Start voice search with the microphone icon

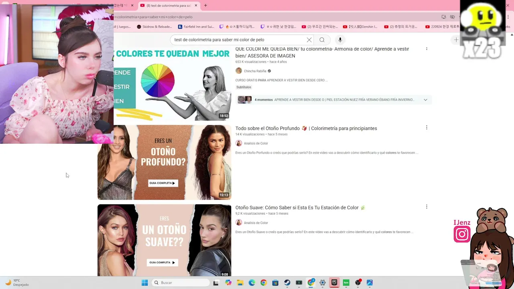[340, 40]
